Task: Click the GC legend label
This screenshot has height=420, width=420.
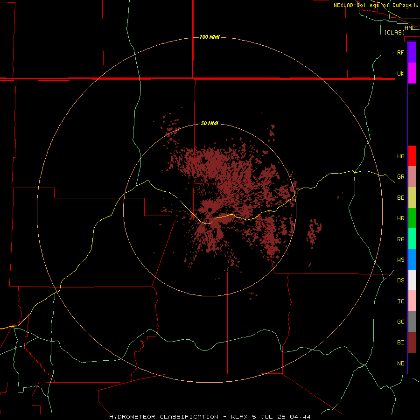Action: pyautogui.click(x=400, y=322)
